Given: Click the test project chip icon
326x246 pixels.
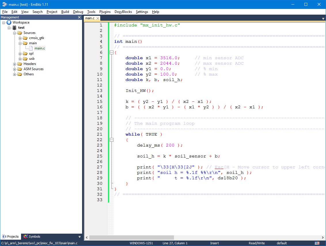Looking at the screenshot, I should coord(14,28).
